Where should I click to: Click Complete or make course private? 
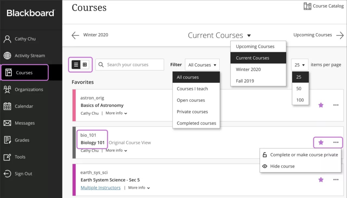click(x=300, y=155)
